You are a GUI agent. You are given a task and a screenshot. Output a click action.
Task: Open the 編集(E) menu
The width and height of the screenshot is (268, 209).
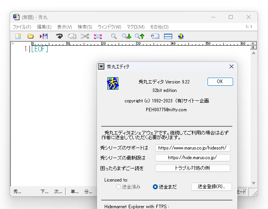pos(44,27)
